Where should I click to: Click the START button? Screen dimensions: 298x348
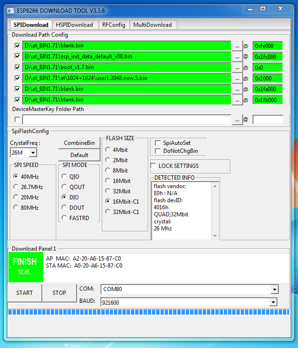(24, 293)
